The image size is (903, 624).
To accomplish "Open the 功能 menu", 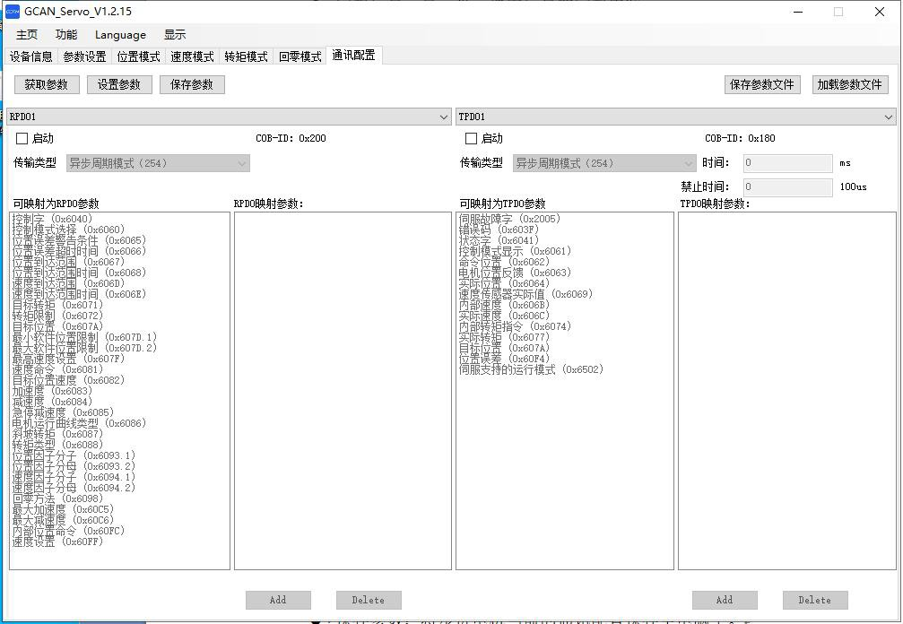I will coord(66,35).
